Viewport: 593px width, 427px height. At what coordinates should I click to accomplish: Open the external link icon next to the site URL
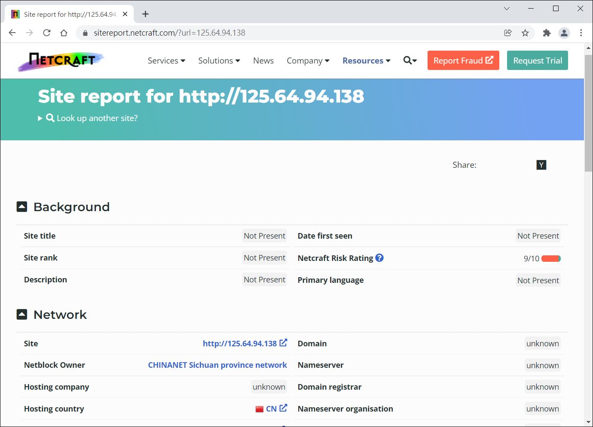click(x=283, y=343)
